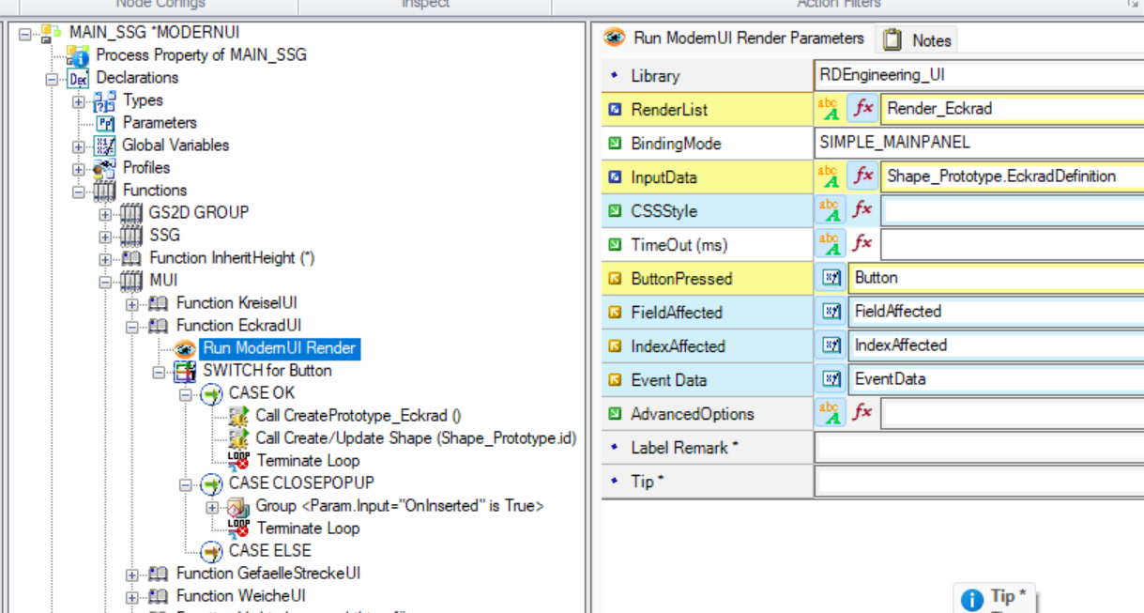Click the fx icon beside RenderList
This screenshot has width=1144, height=613.
(x=862, y=109)
